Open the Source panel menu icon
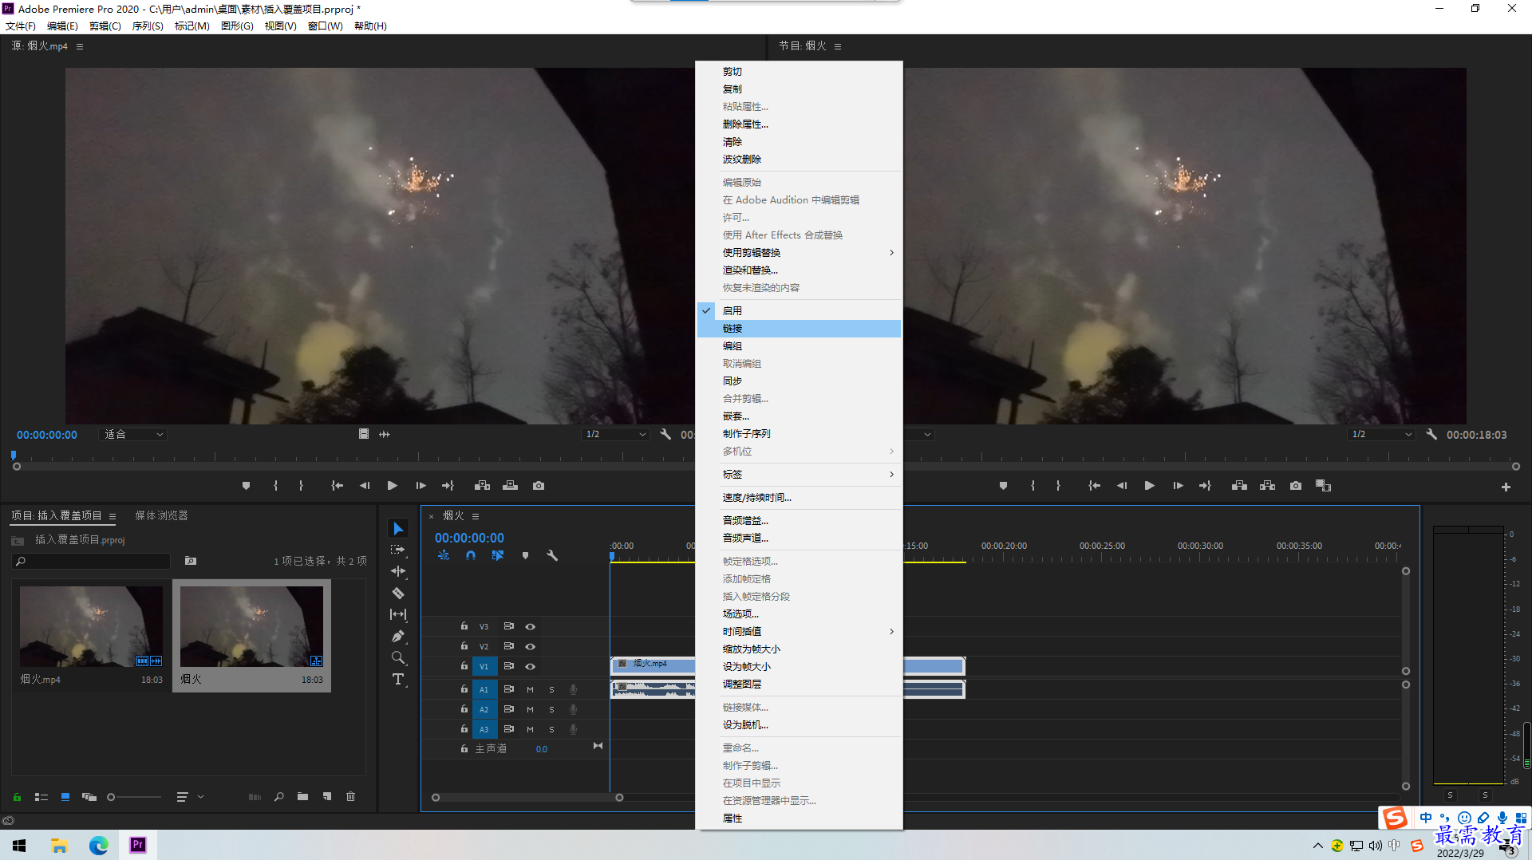The image size is (1532, 860). (x=80, y=46)
